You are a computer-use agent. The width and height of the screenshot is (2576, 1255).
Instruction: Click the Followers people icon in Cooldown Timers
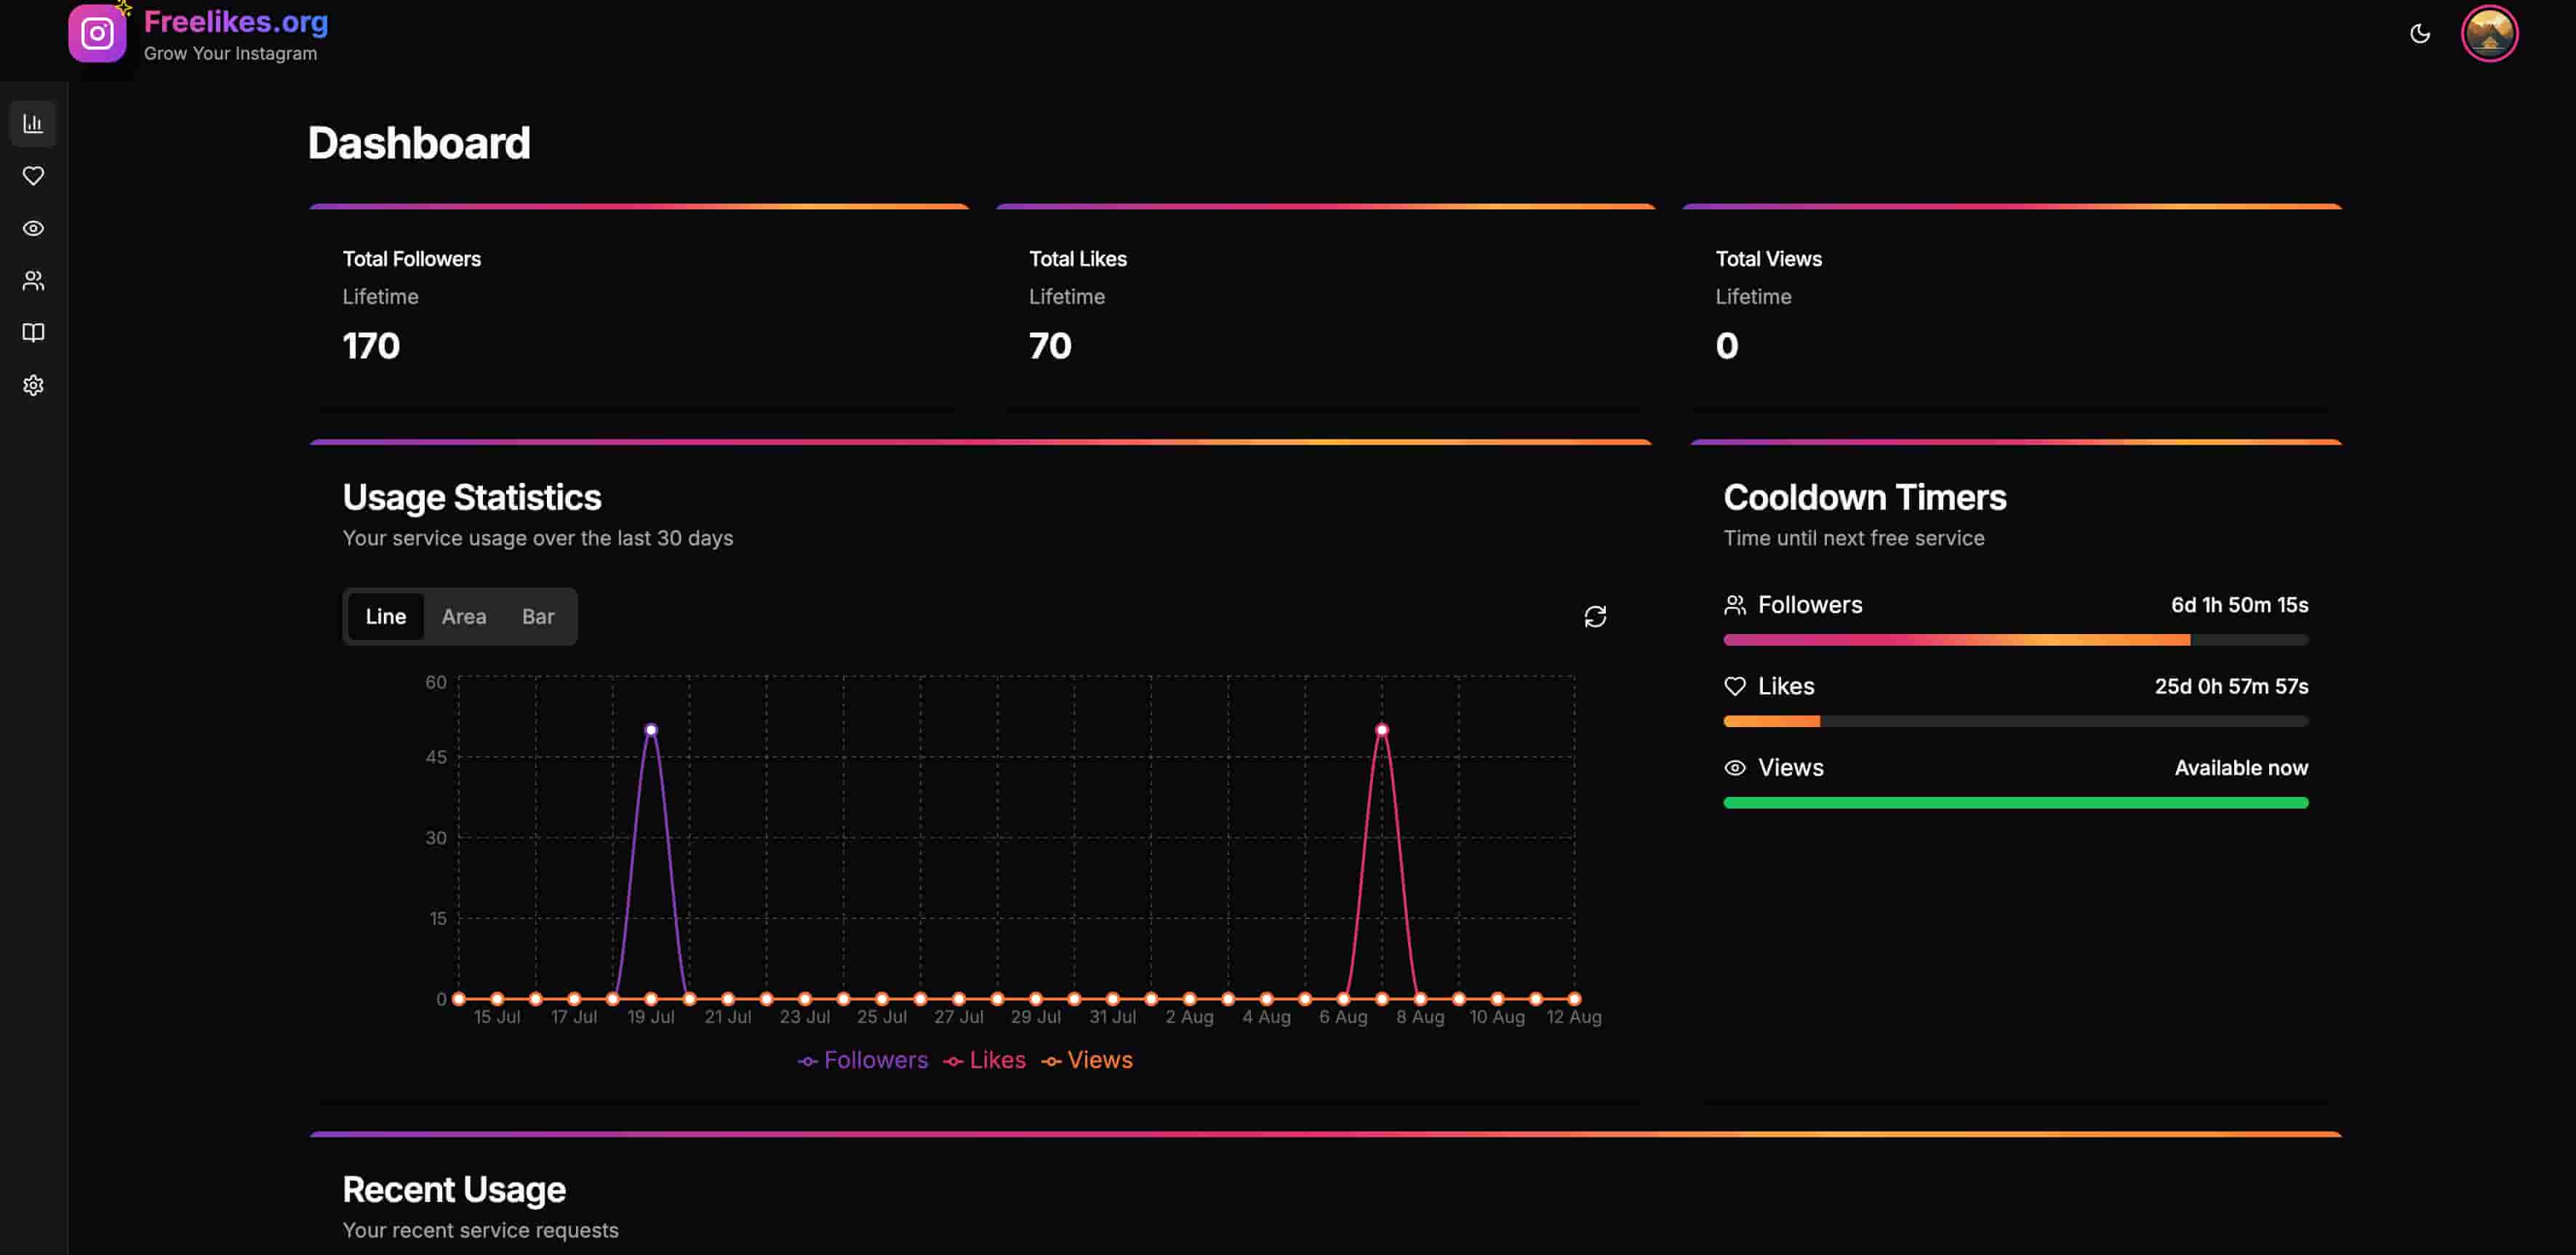pos(1735,605)
